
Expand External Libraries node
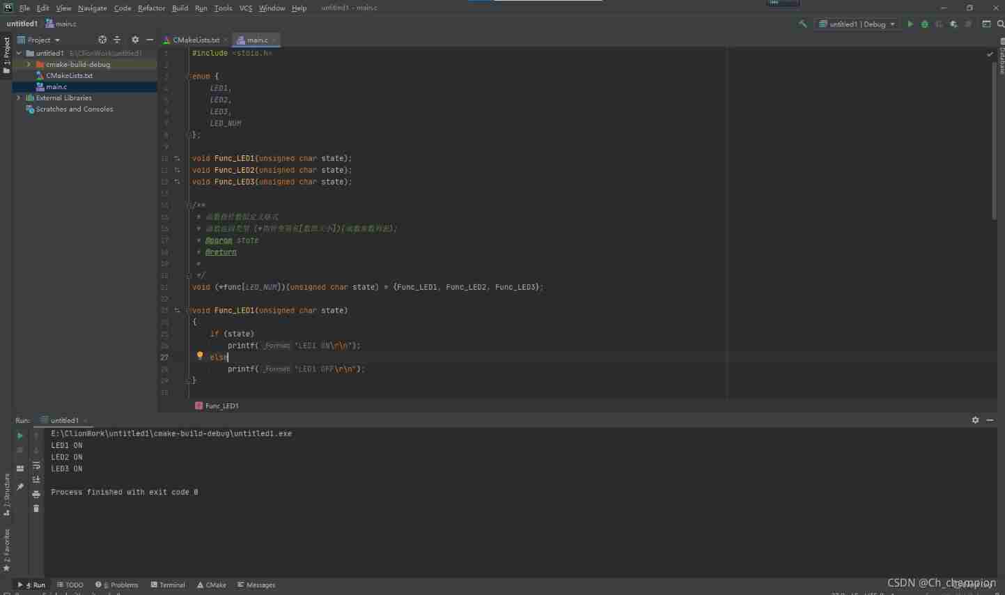pyautogui.click(x=19, y=98)
